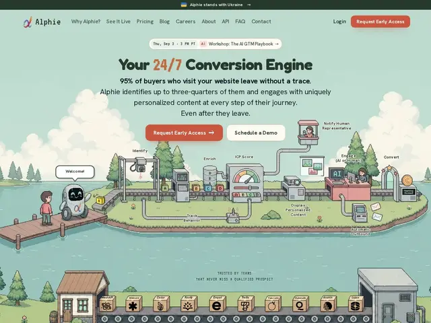Click the arrow in the Ukraine banner

click(x=248, y=5)
